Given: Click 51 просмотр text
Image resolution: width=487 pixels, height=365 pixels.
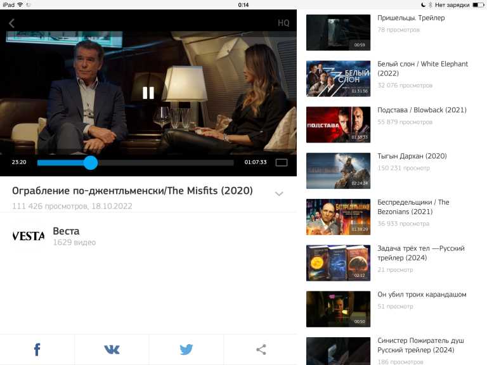Looking at the screenshot, I should click(x=395, y=306).
